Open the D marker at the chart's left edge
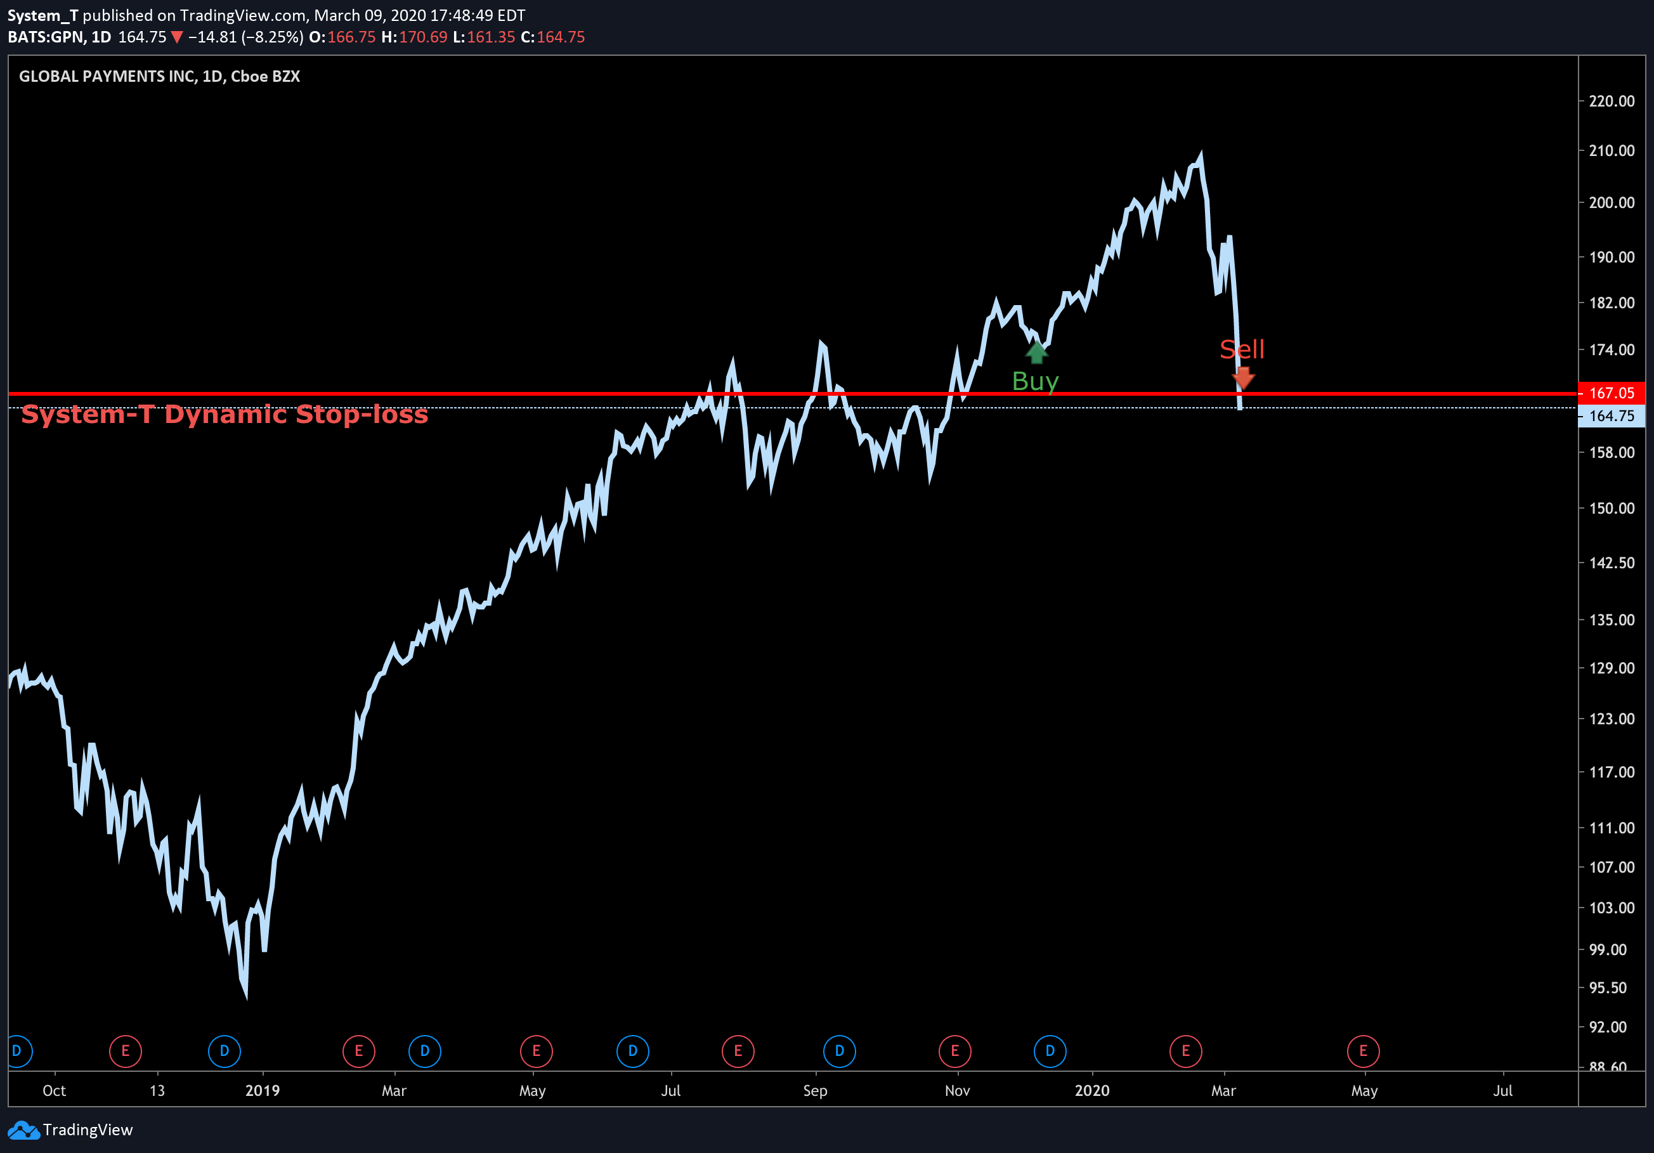The height and width of the screenshot is (1153, 1654). [19, 1051]
